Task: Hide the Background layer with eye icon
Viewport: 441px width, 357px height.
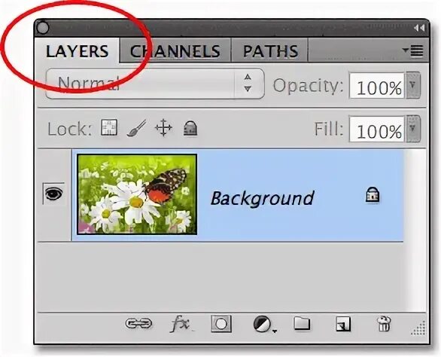Action: tap(53, 194)
